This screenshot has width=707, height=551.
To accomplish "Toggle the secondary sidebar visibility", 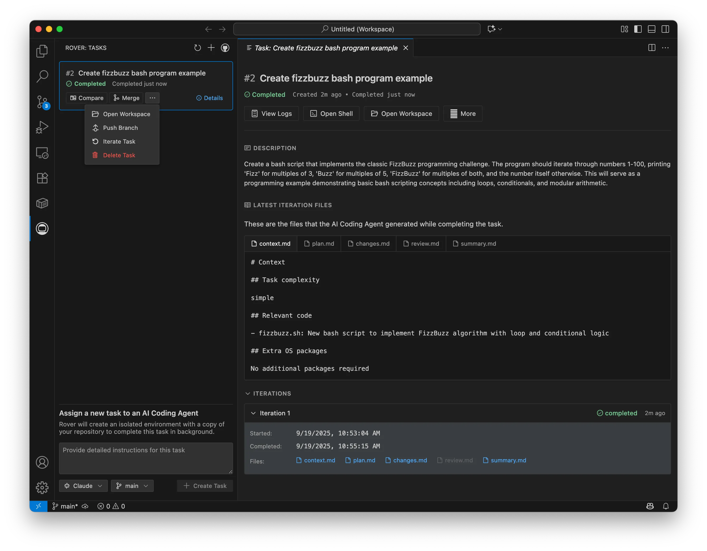I will 666,29.
